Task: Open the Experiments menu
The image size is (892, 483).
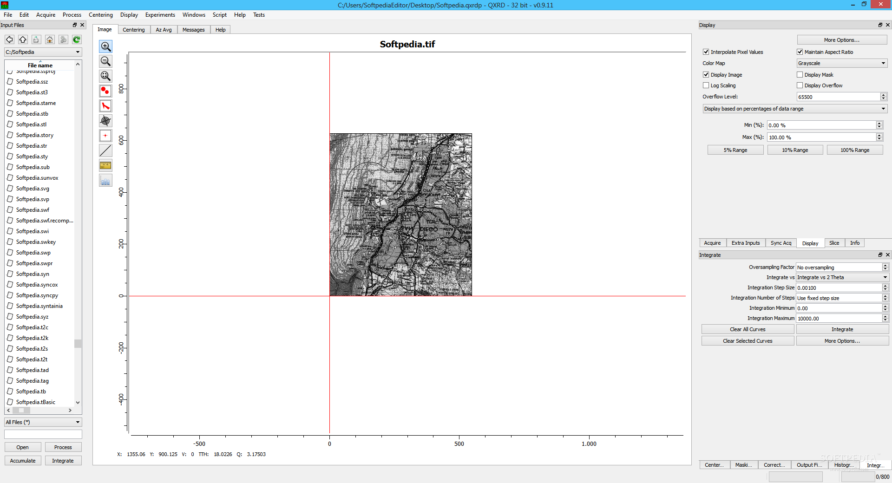Action: click(x=160, y=15)
